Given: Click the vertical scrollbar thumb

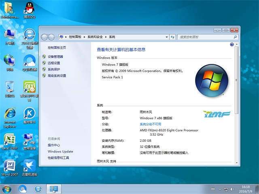Looking at the screenshot, I should click(x=236, y=80).
